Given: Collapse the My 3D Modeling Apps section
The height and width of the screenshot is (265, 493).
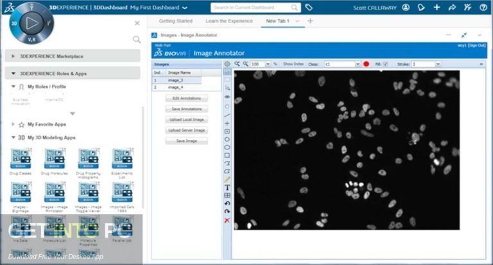Looking at the screenshot, I should coord(14,137).
